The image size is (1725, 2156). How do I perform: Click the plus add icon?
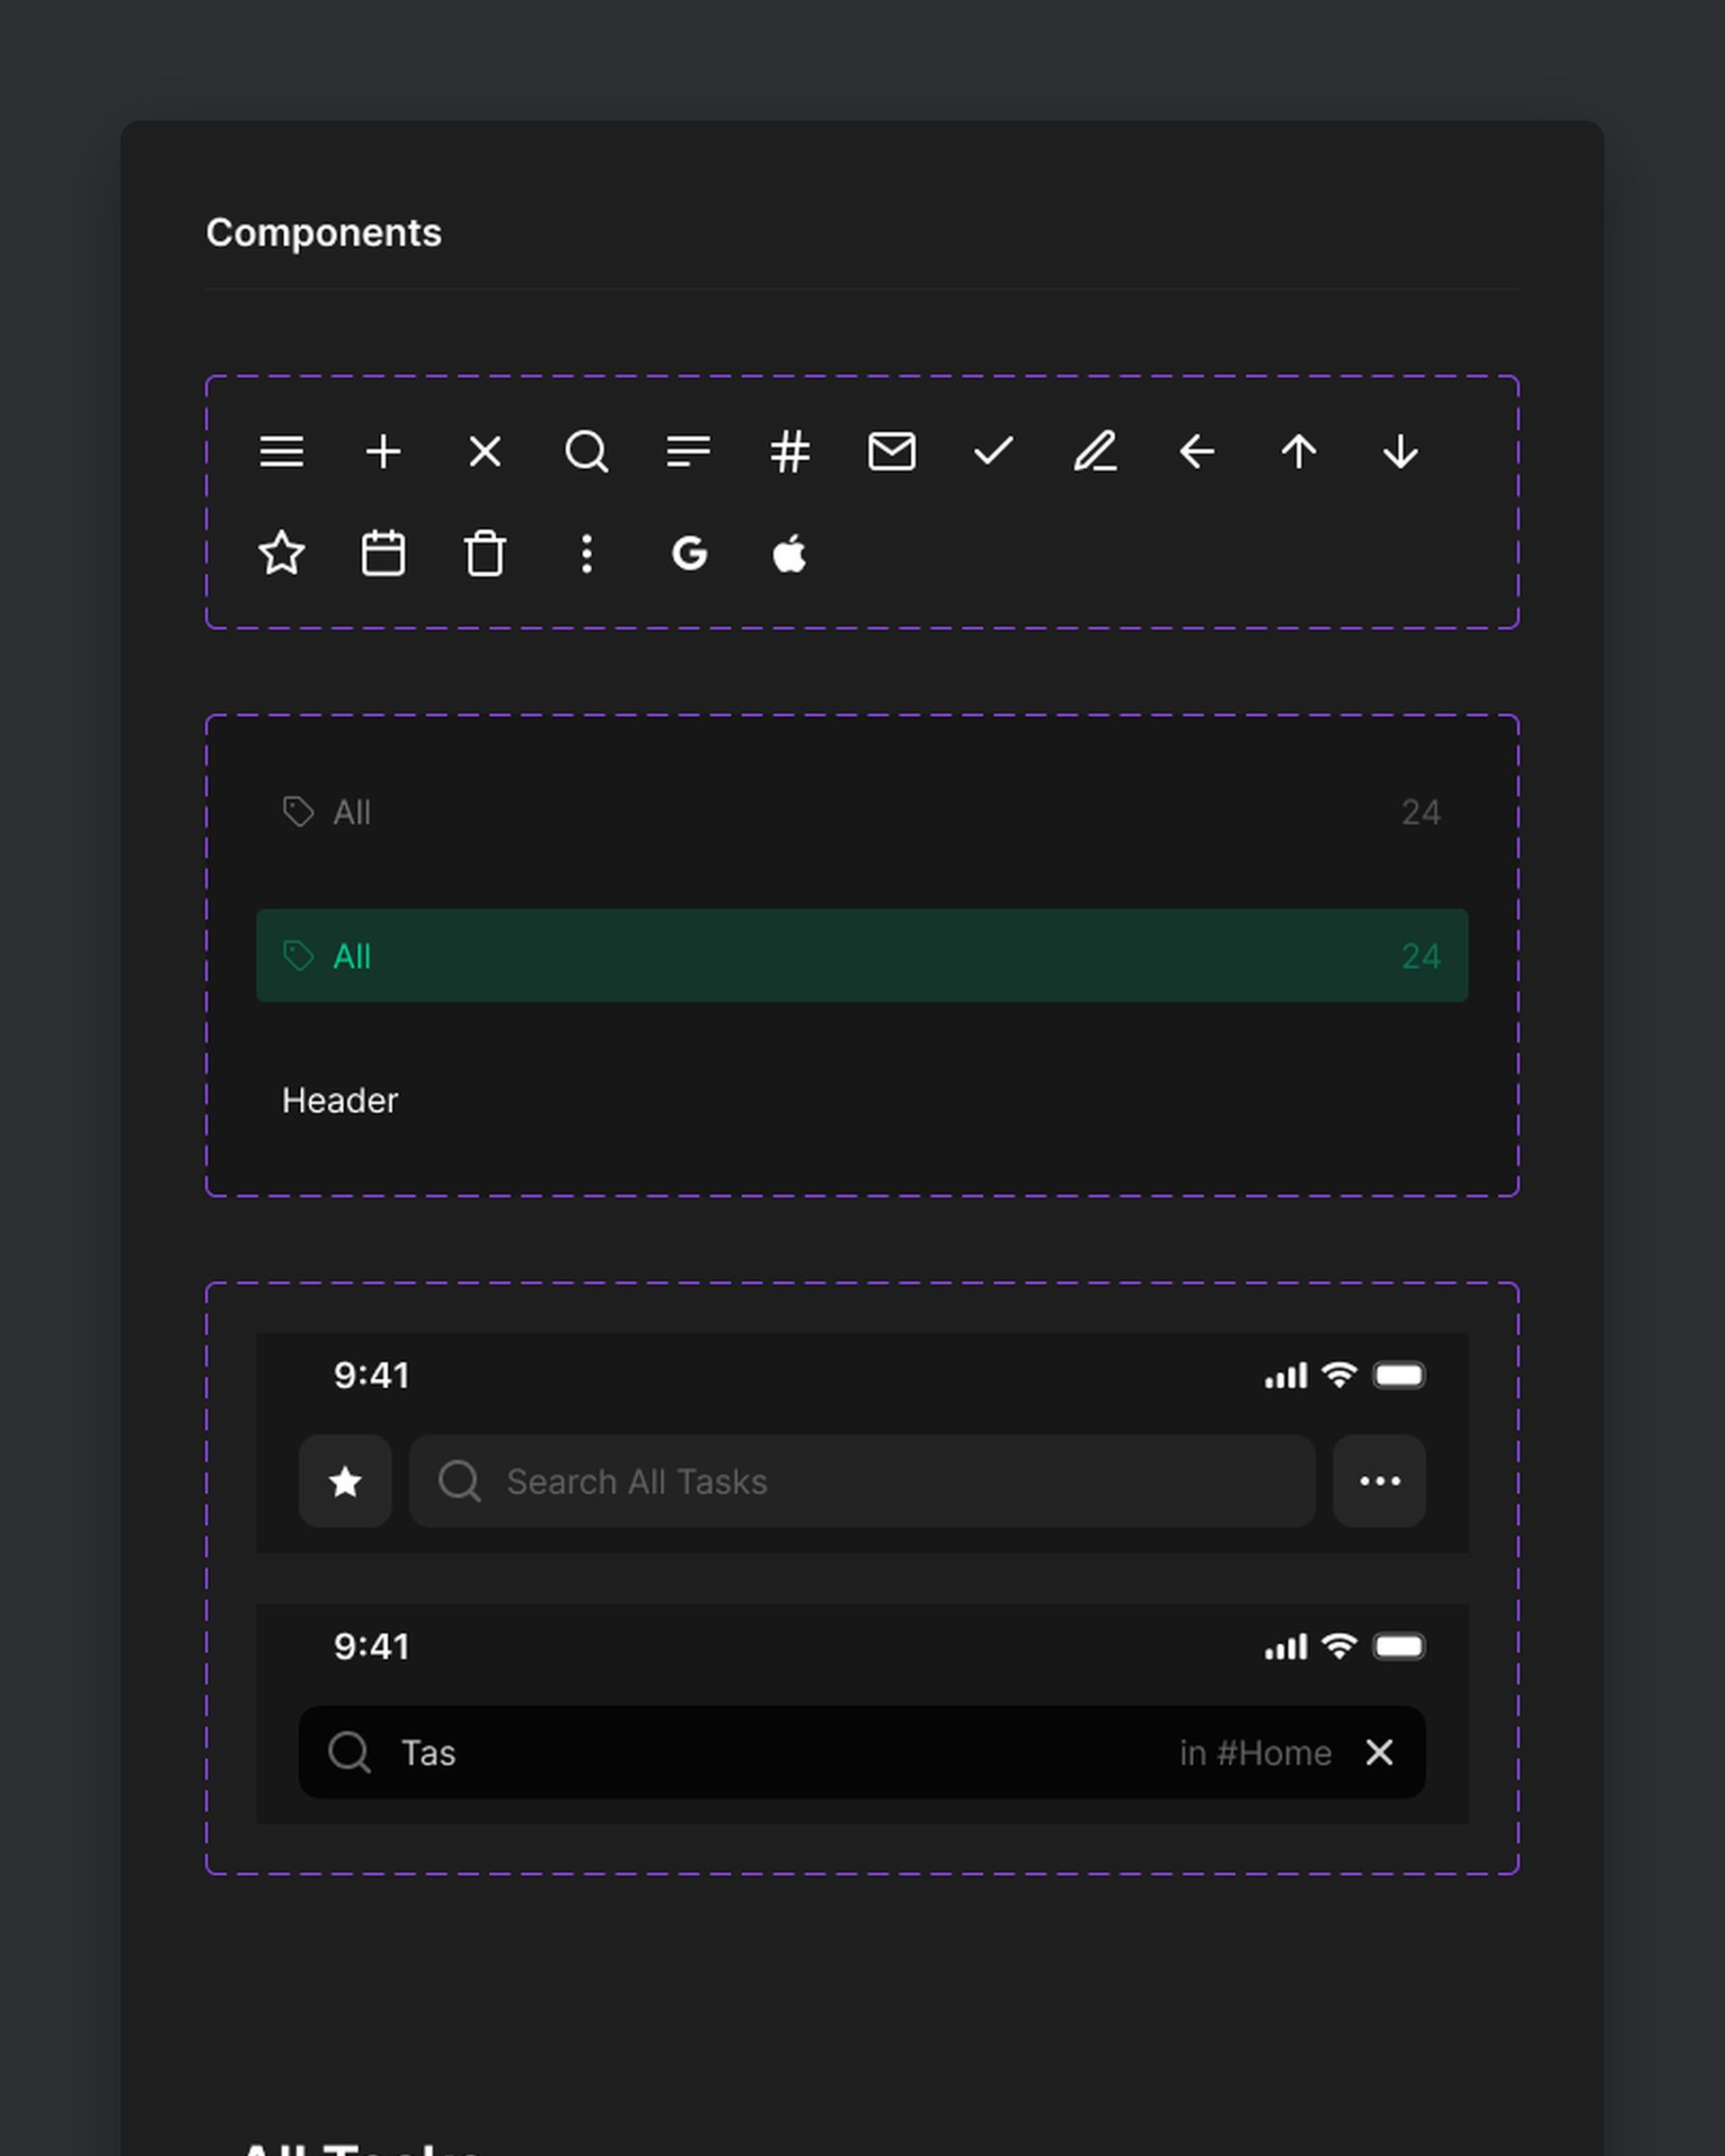(383, 452)
